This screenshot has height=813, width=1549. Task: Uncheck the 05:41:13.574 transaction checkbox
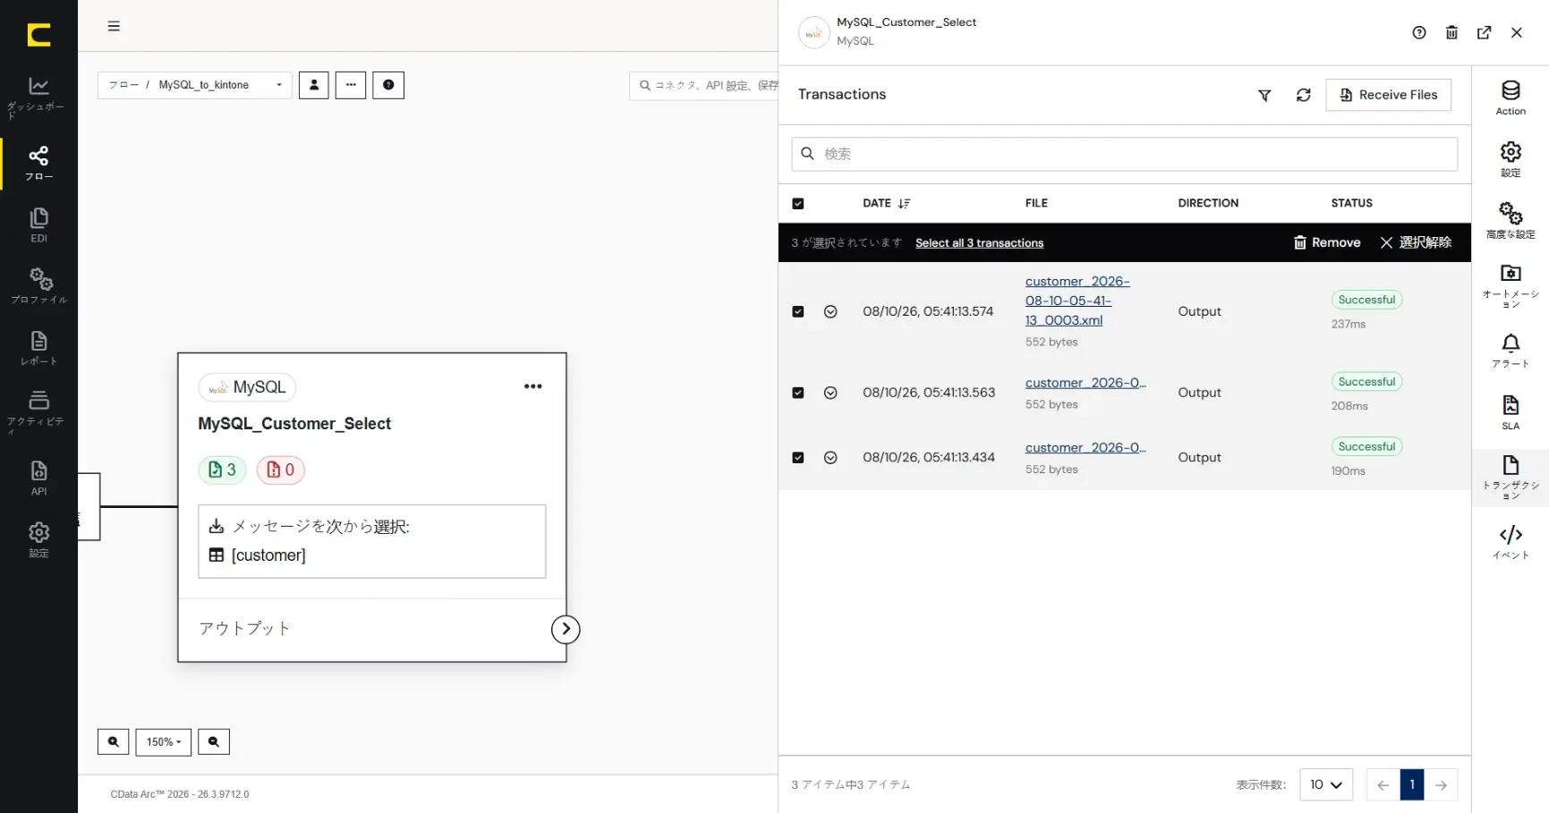point(798,311)
